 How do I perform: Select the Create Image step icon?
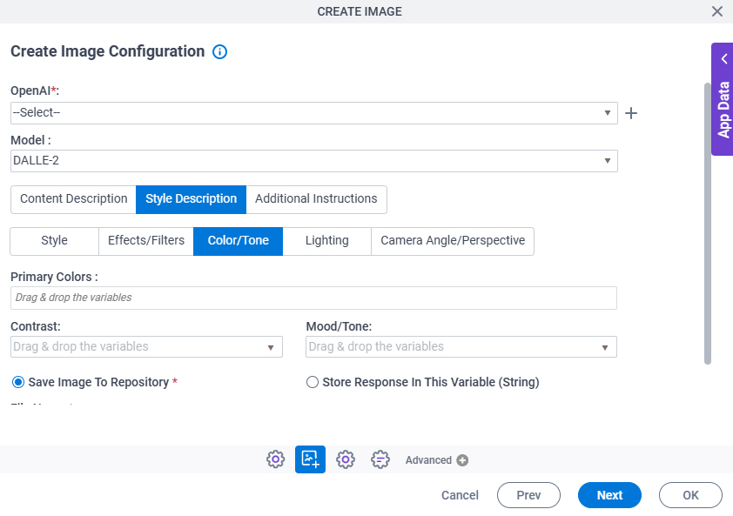(310, 459)
